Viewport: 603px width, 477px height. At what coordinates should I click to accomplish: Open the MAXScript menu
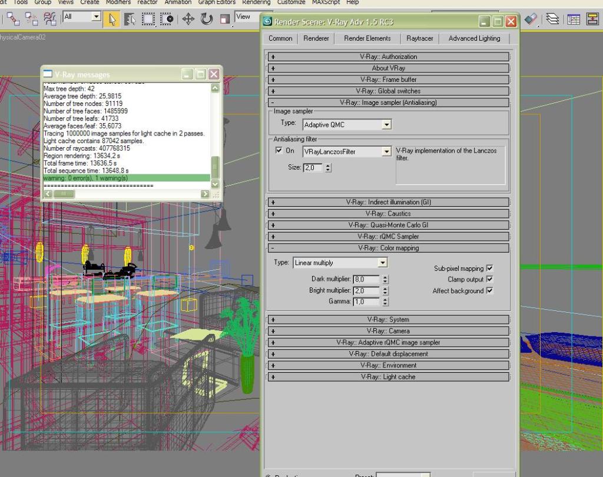click(326, 2)
